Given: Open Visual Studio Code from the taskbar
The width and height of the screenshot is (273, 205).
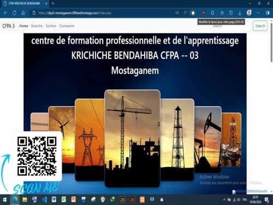Looking at the screenshot, I should [x=44, y=200].
